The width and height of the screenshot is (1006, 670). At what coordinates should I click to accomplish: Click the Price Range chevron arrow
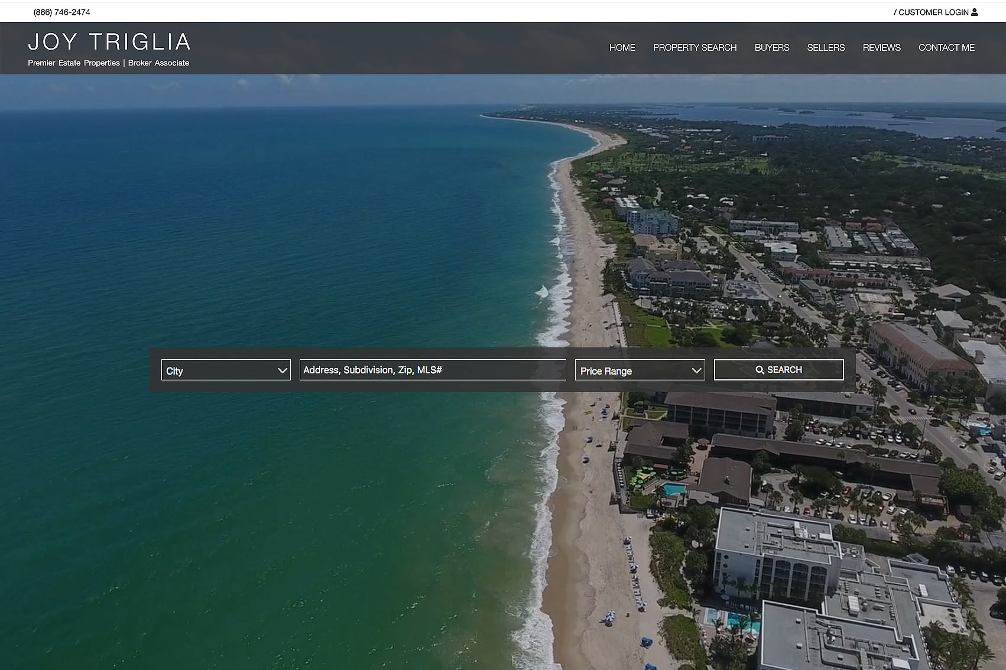click(x=696, y=370)
